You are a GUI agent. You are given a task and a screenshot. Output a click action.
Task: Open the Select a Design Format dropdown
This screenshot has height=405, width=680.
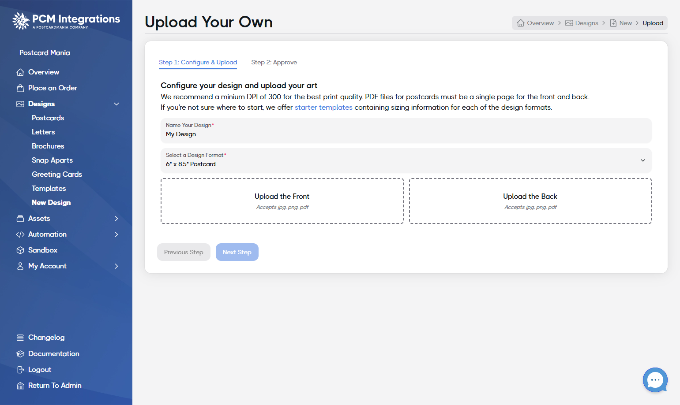(406, 160)
